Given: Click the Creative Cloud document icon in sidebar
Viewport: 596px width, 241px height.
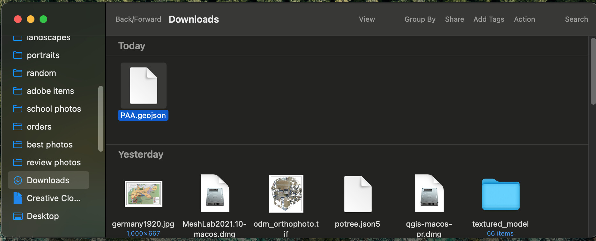Looking at the screenshot, I should (18, 198).
